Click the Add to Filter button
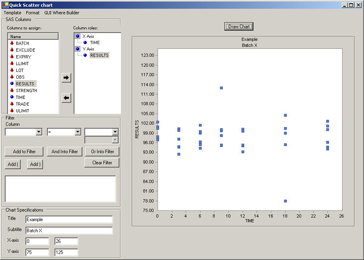364x260 pixels. 24,152
